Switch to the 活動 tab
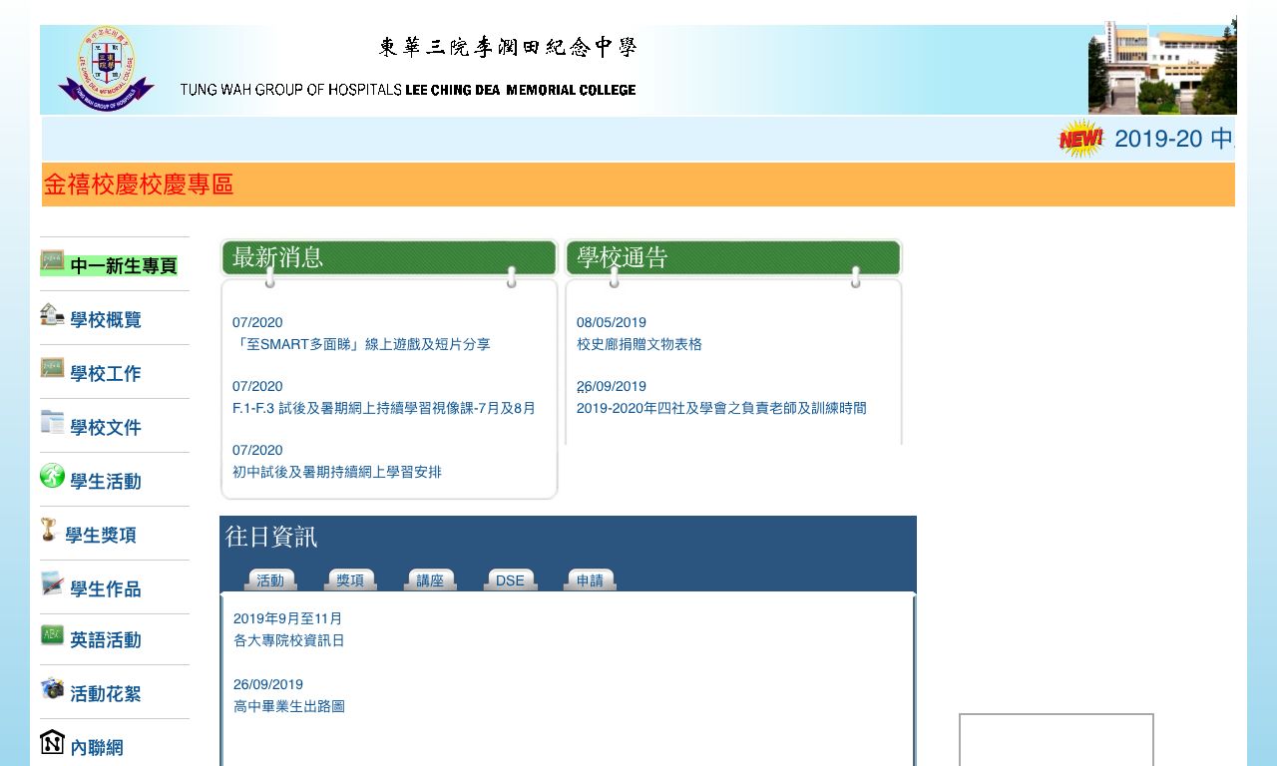This screenshot has width=1277, height=766. [270, 580]
